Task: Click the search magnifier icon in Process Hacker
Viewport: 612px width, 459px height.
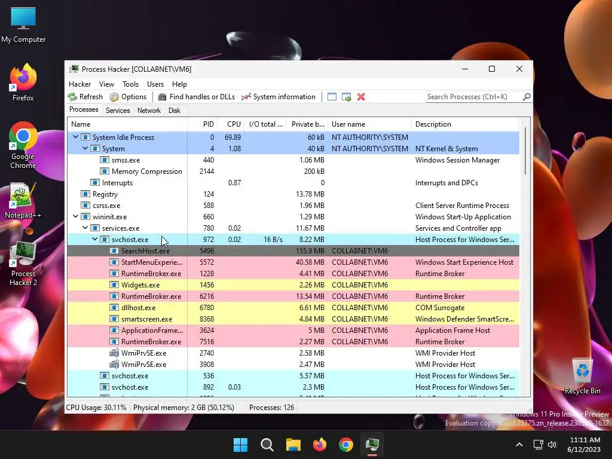Action: click(527, 96)
